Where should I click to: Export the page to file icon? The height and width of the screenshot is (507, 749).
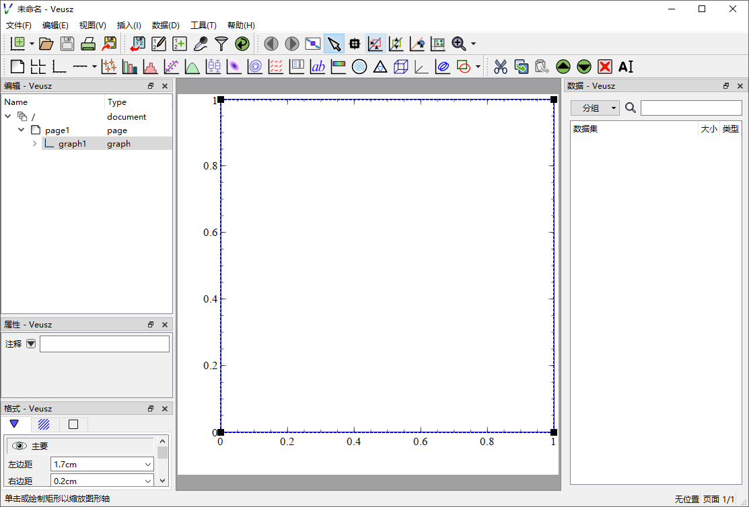pyautogui.click(x=110, y=44)
